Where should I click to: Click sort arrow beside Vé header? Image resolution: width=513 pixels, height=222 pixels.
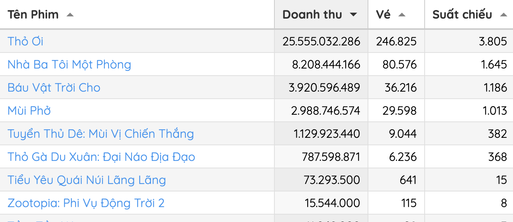tap(402, 15)
